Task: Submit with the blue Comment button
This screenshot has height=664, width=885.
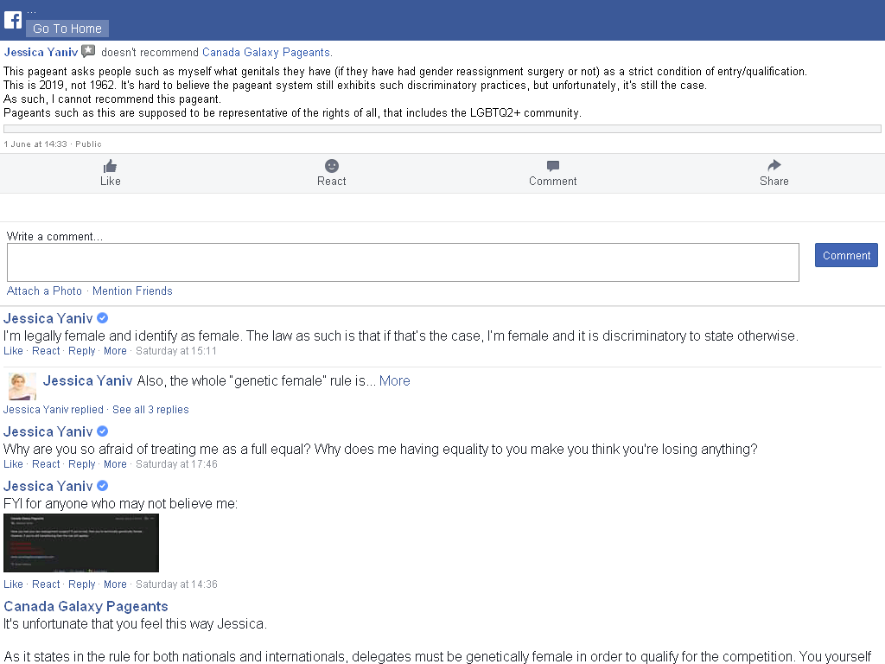Action: [x=846, y=255]
